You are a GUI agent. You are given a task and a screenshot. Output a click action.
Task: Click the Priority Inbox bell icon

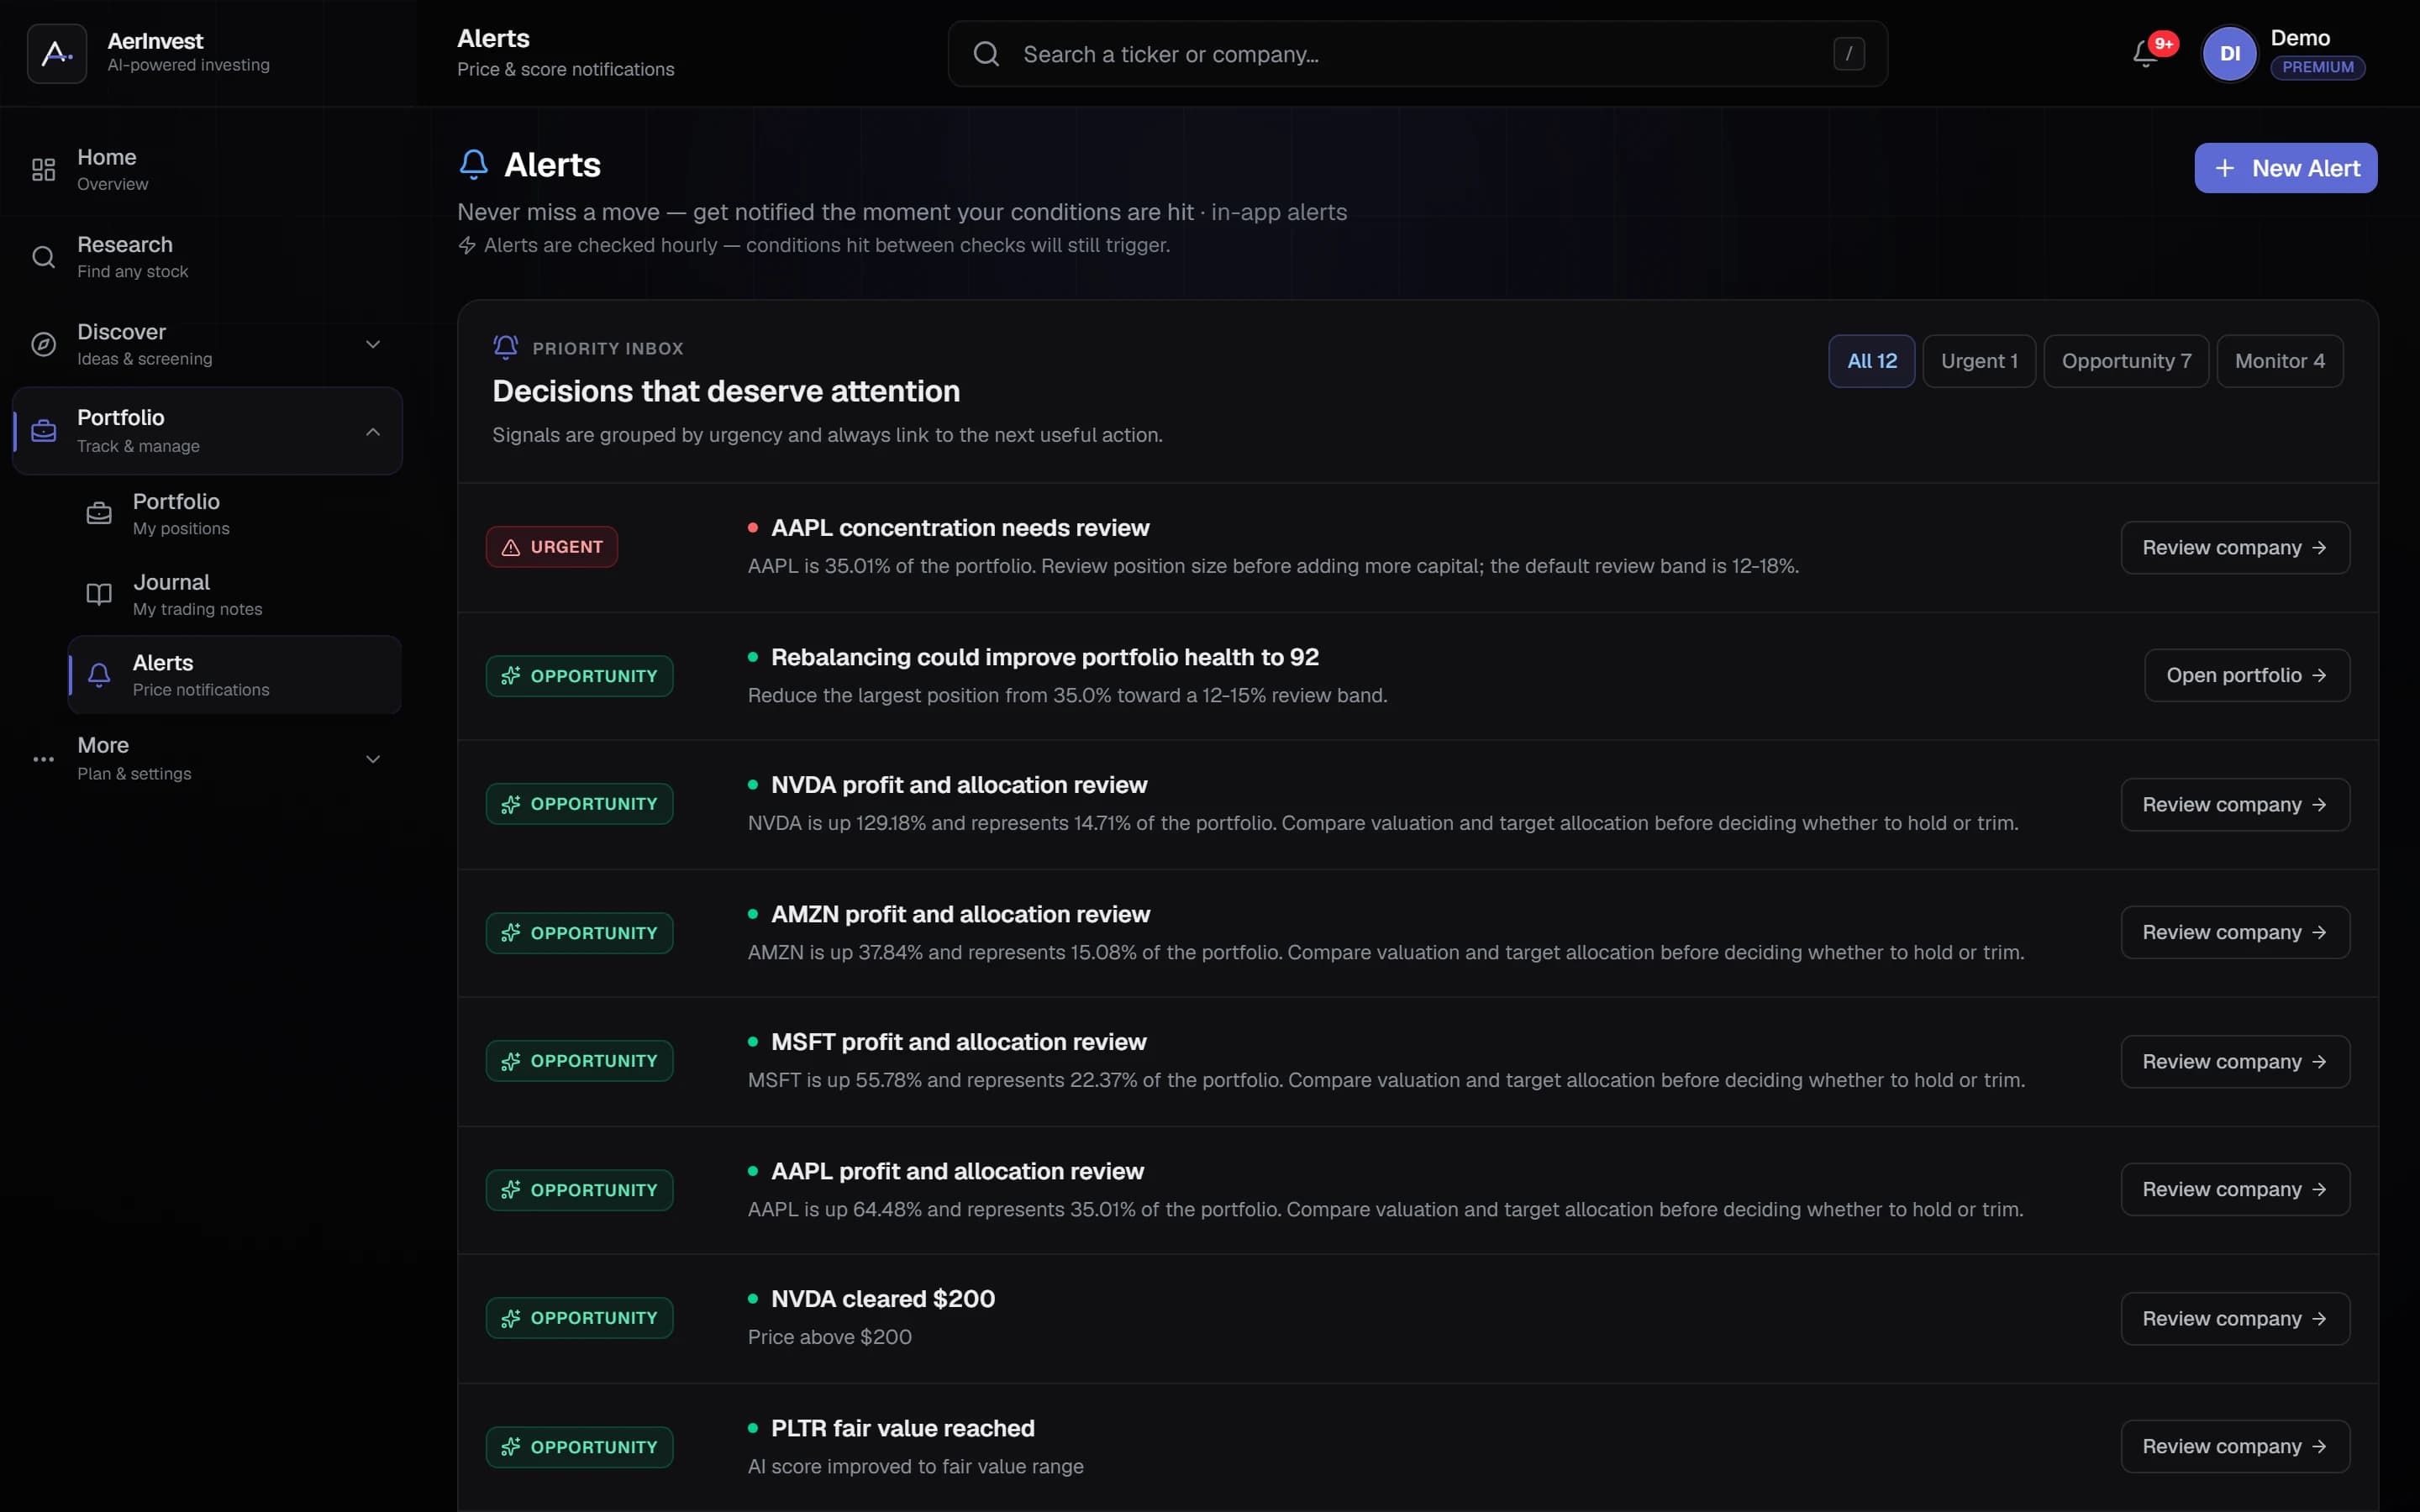(x=505, y=347)
